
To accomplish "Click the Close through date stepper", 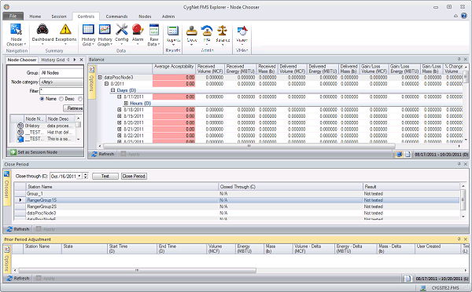I will [x=86, y=176].
